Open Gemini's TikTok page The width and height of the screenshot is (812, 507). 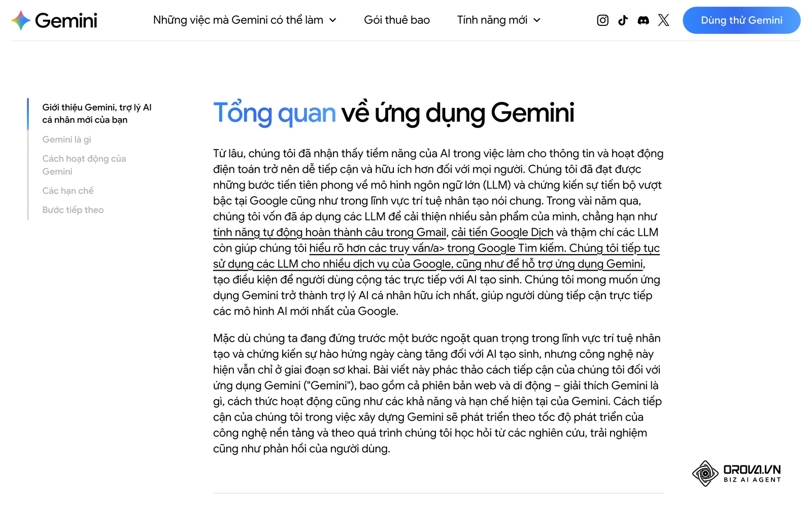(x=623, y=20)
